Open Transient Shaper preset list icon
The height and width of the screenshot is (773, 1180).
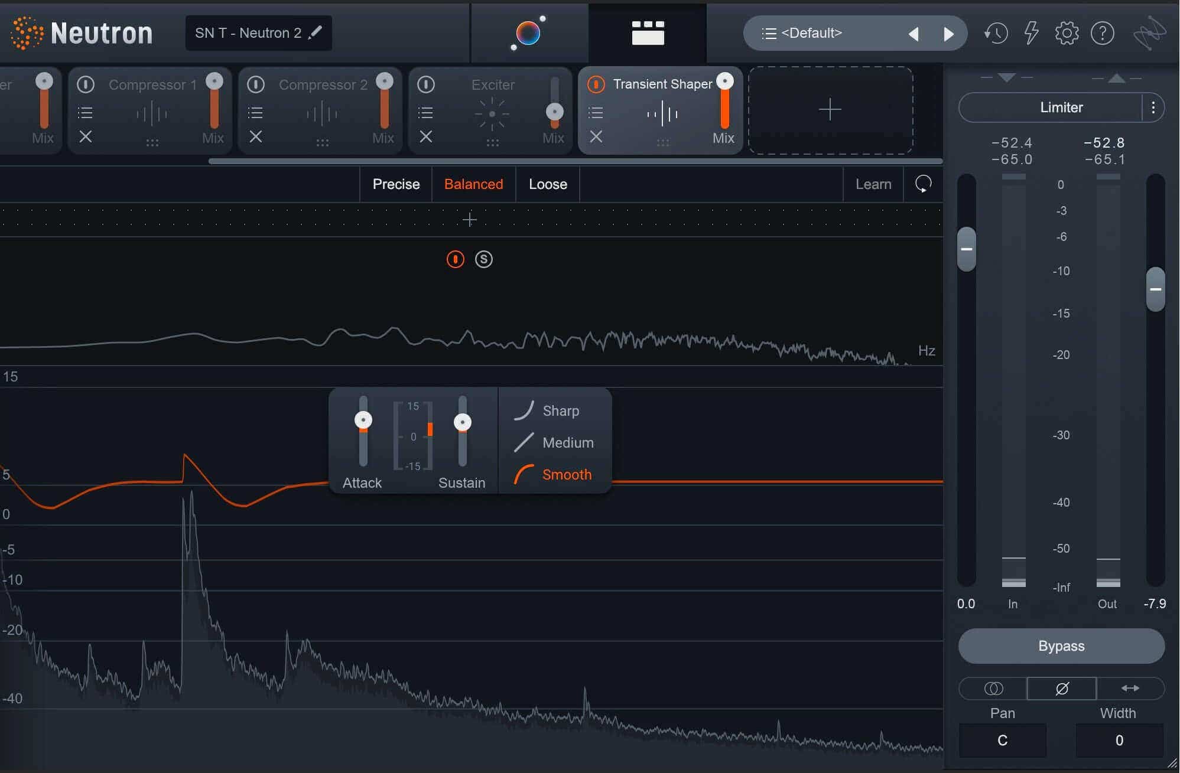coord(596,112)
